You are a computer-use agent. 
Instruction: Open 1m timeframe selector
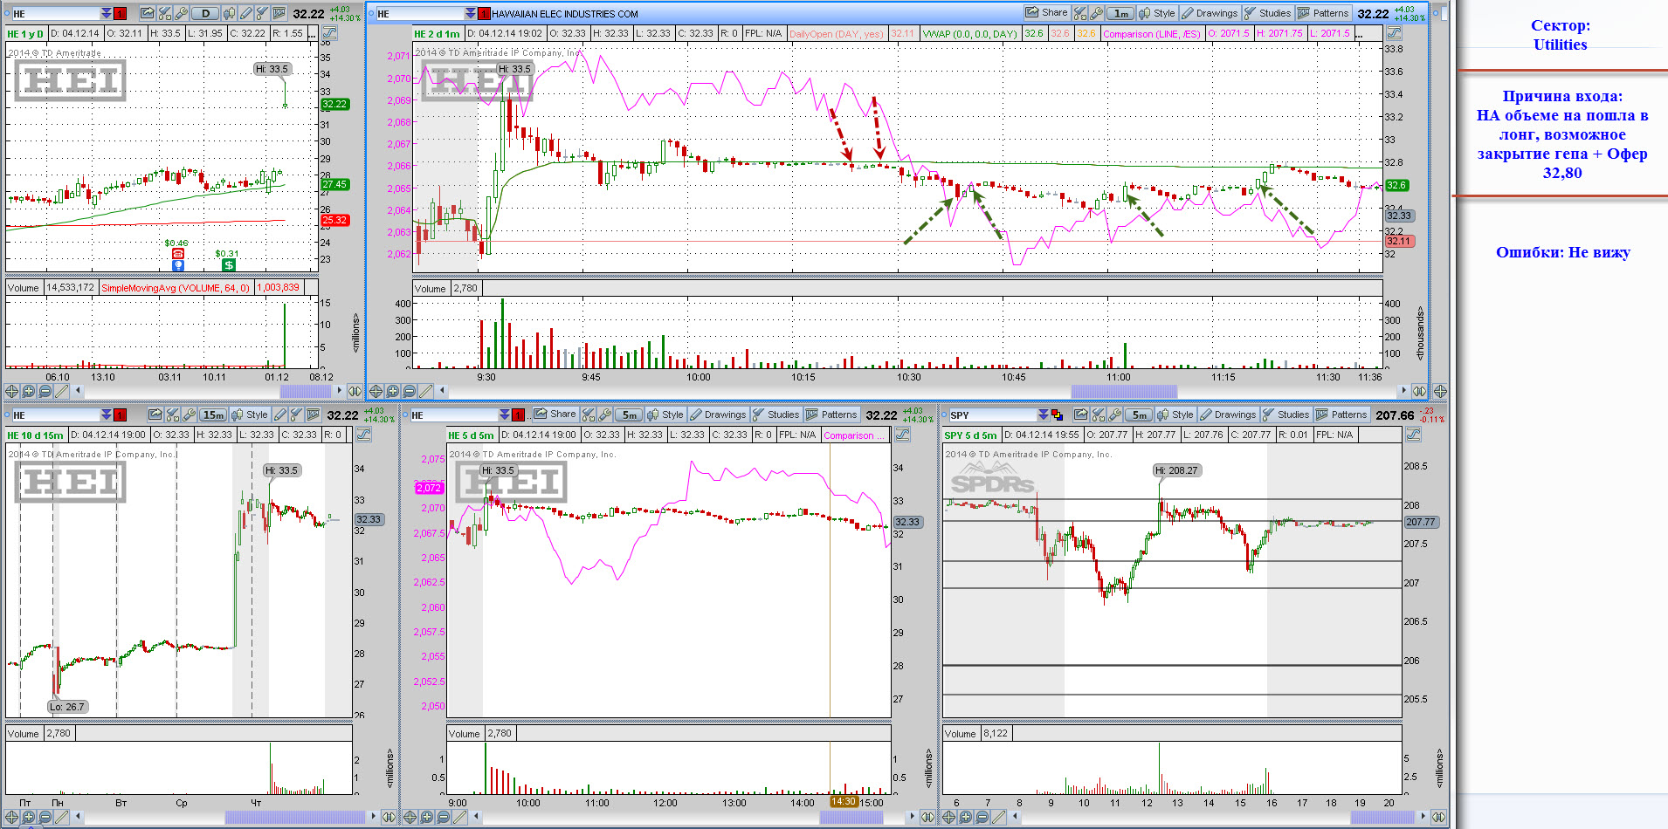(1120, 13)
